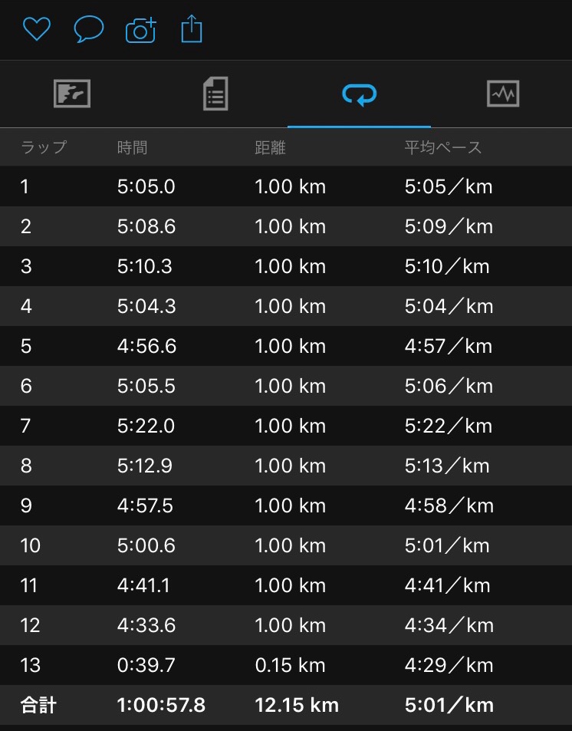Select lap 7 with 5:22.0 time
The image size is (572, 731).
tap(286, 426)
